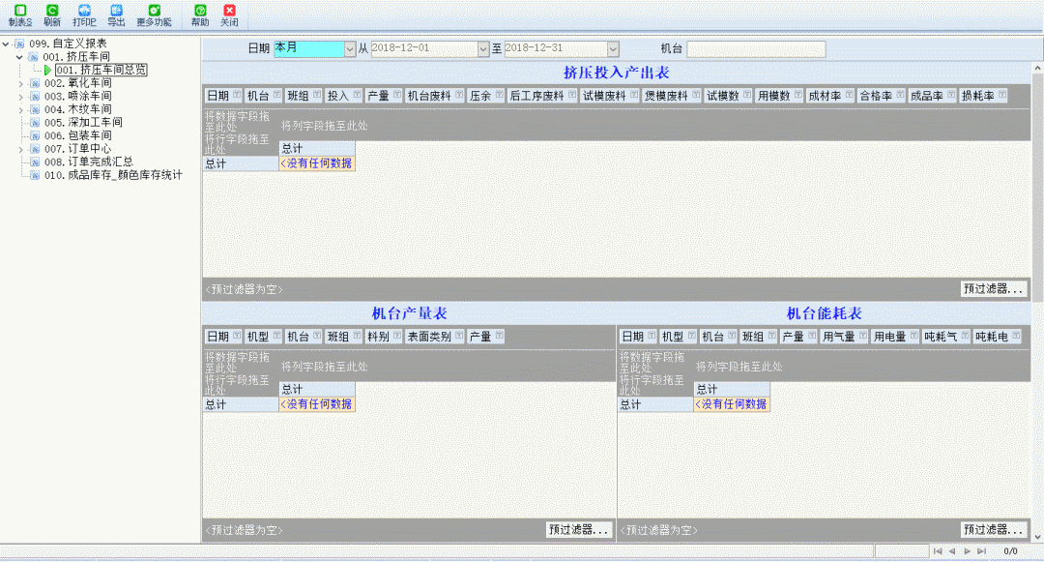Image resolution: width=1044 pixels, height=562 pixels.
Task: Click the 机台 input field
Action: [756, 48]
